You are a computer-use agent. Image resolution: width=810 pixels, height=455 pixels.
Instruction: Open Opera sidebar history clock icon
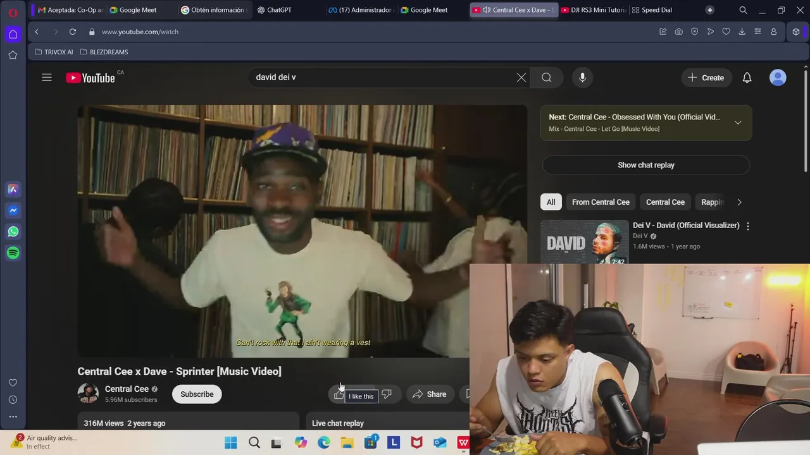pos(13,399)
